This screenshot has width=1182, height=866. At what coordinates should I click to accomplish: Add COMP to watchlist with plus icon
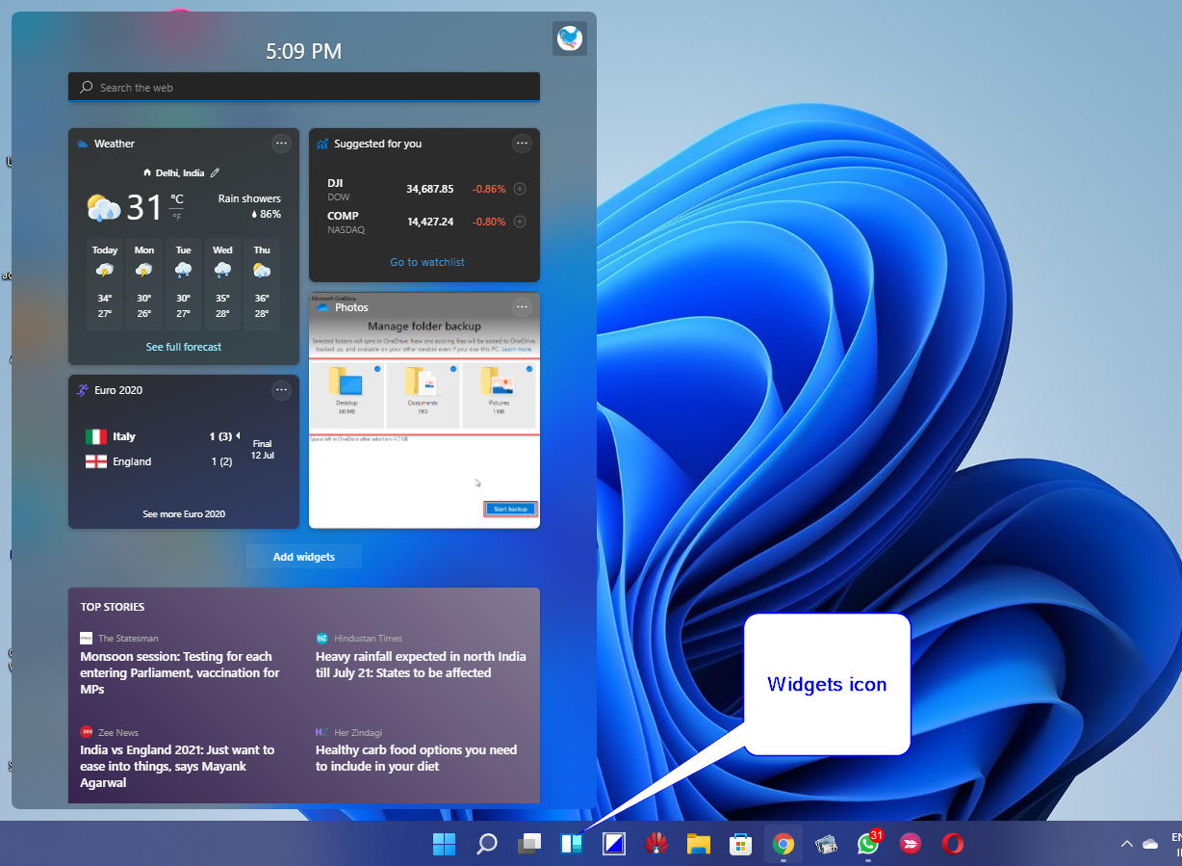tap(520, 222)
